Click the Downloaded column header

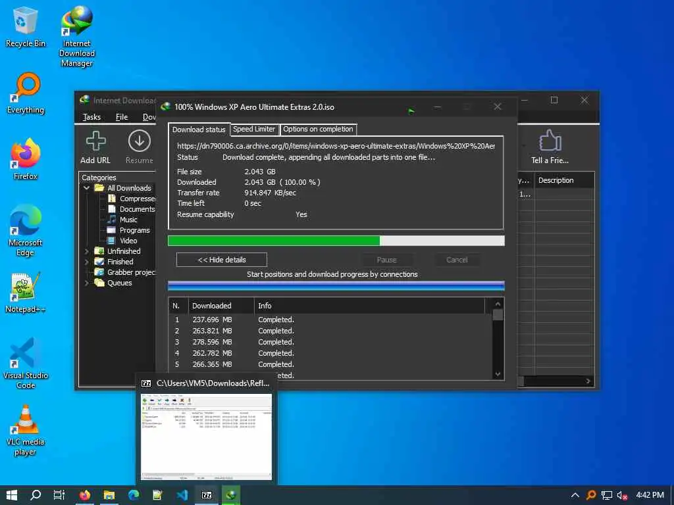(x=221, y=306)
